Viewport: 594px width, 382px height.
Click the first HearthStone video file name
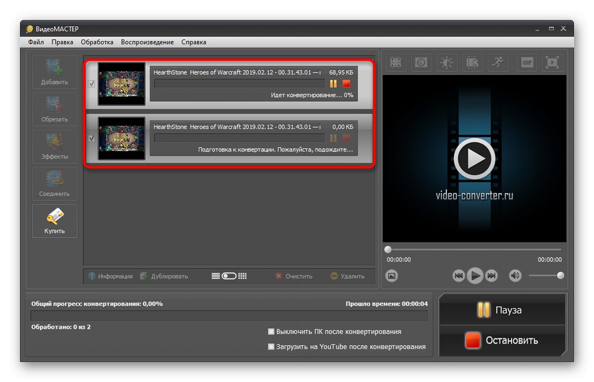(x=237, y=73)
